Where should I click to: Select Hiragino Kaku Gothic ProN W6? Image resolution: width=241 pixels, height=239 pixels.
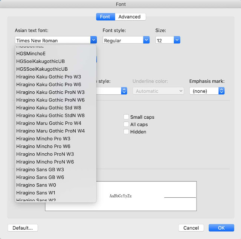tap(56, 100)
